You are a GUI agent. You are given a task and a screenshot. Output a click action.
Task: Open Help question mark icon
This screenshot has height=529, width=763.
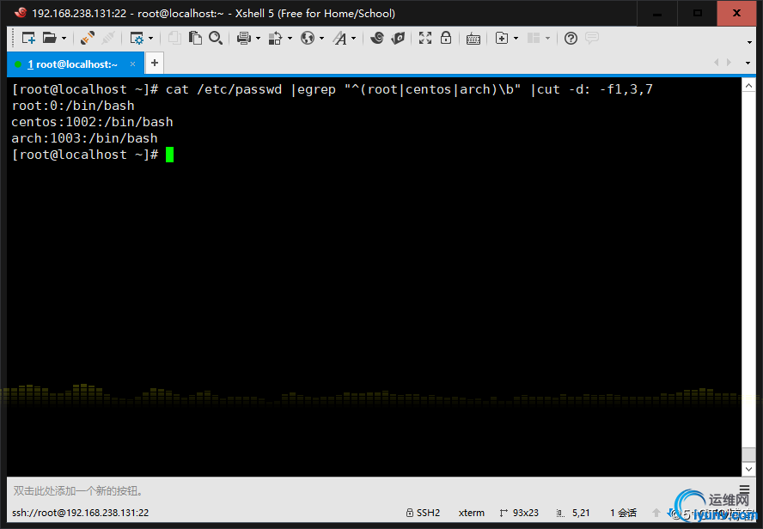(571, 38)
